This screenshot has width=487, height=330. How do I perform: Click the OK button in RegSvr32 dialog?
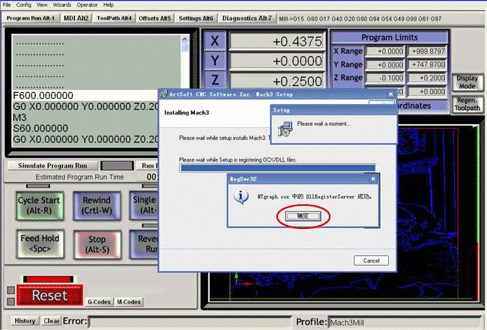click(303, 216)
